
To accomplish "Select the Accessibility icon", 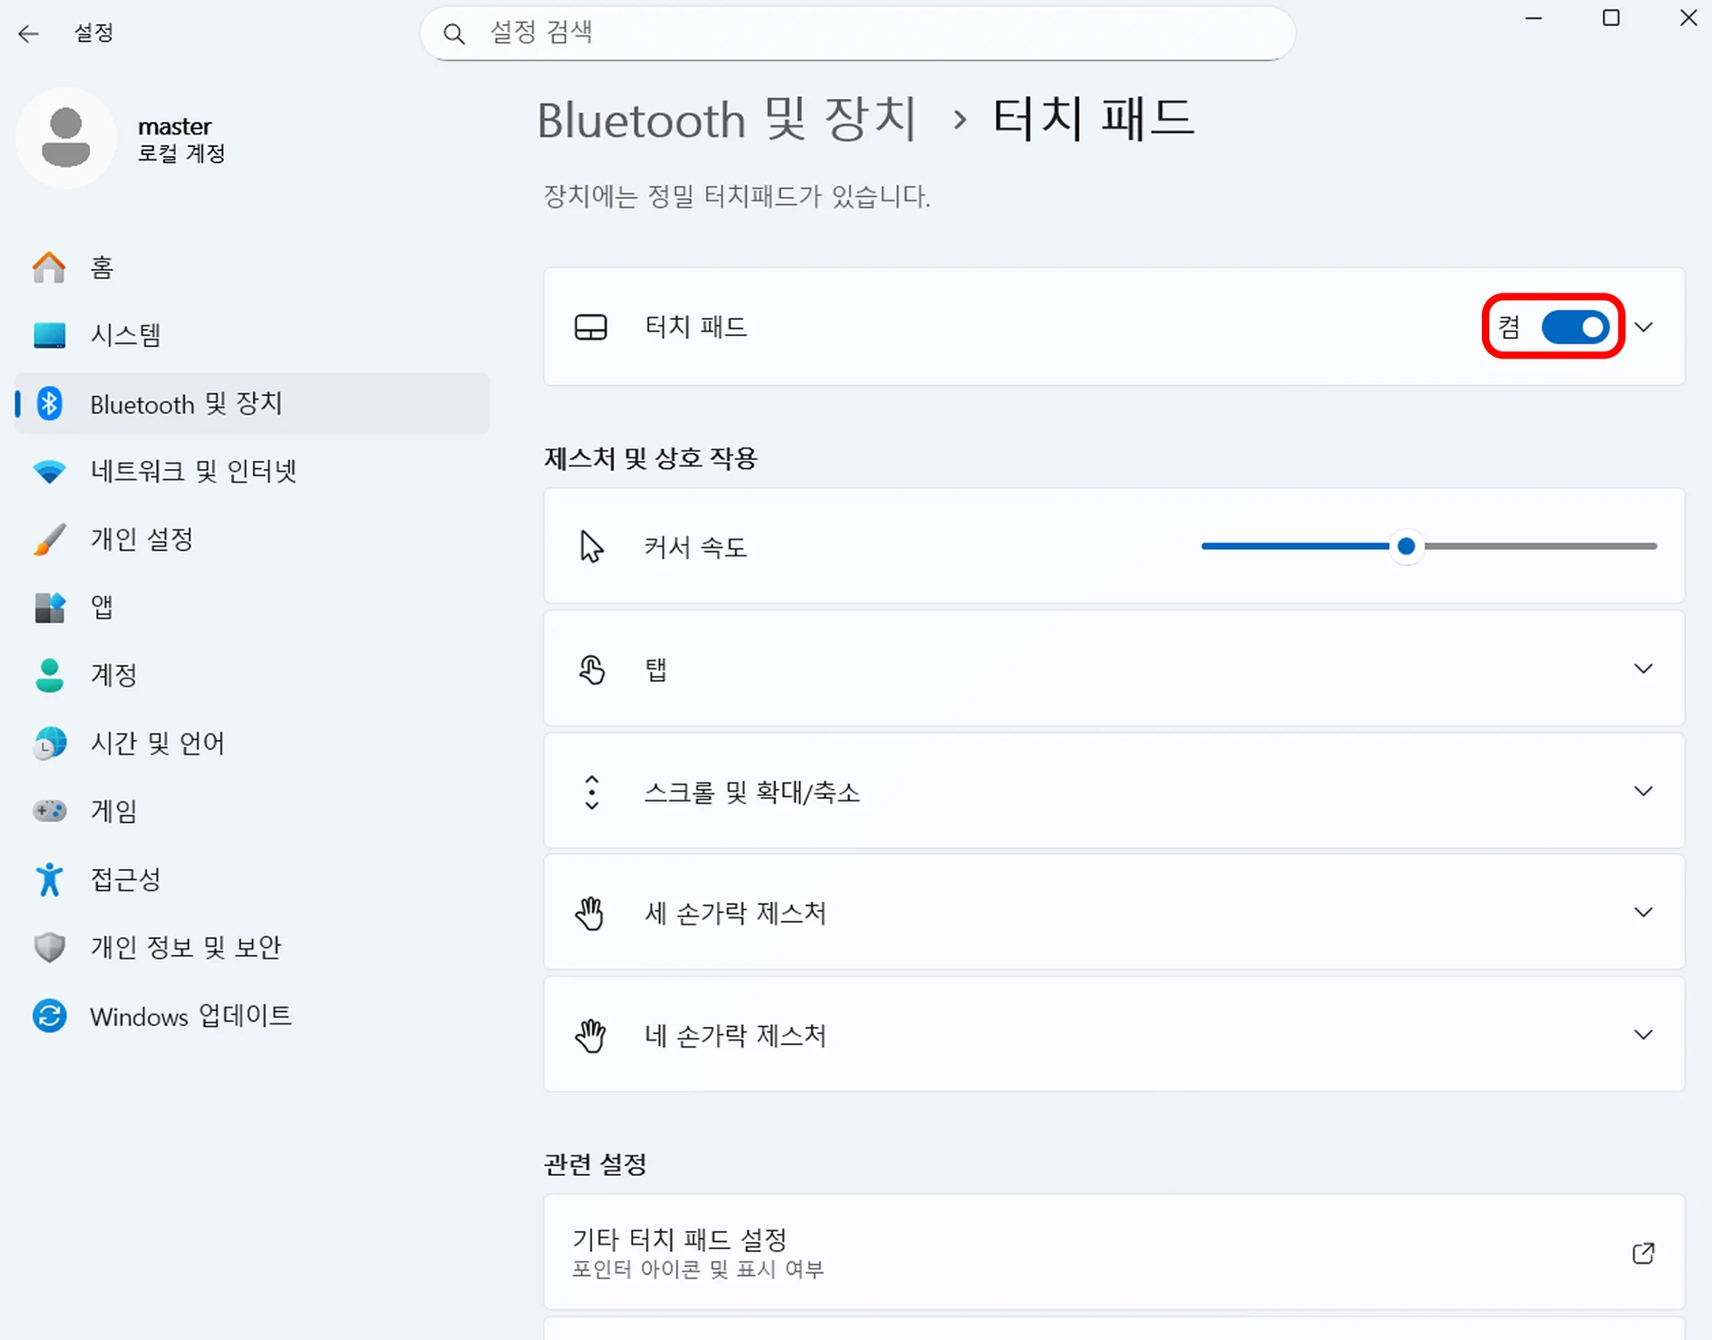I will [49, 879].
